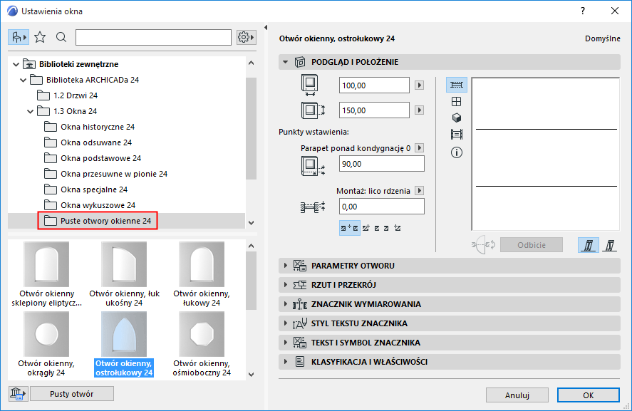Click the Pusty otwór button
Viewport: 632px width, 411px height.
tap(72, 394)
